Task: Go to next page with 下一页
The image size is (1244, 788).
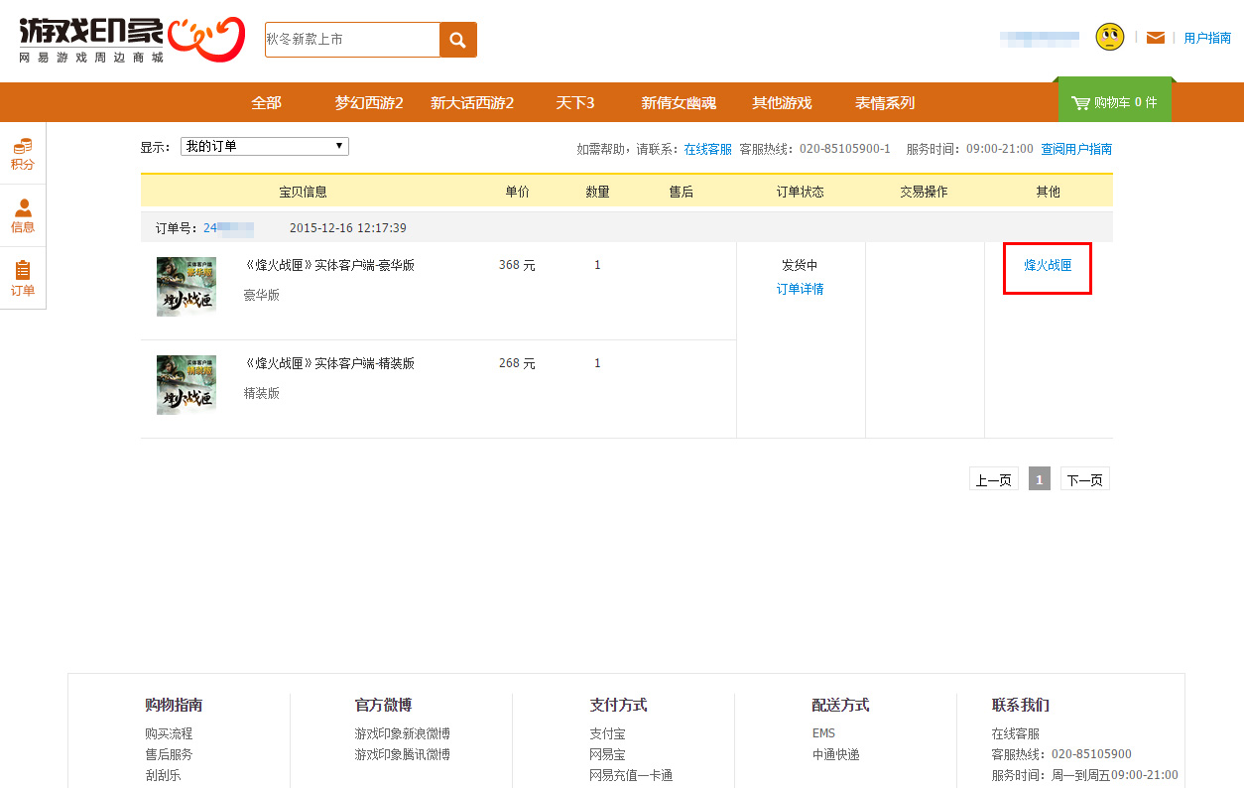Action: pyautogui.click(x=1085, y=479)
